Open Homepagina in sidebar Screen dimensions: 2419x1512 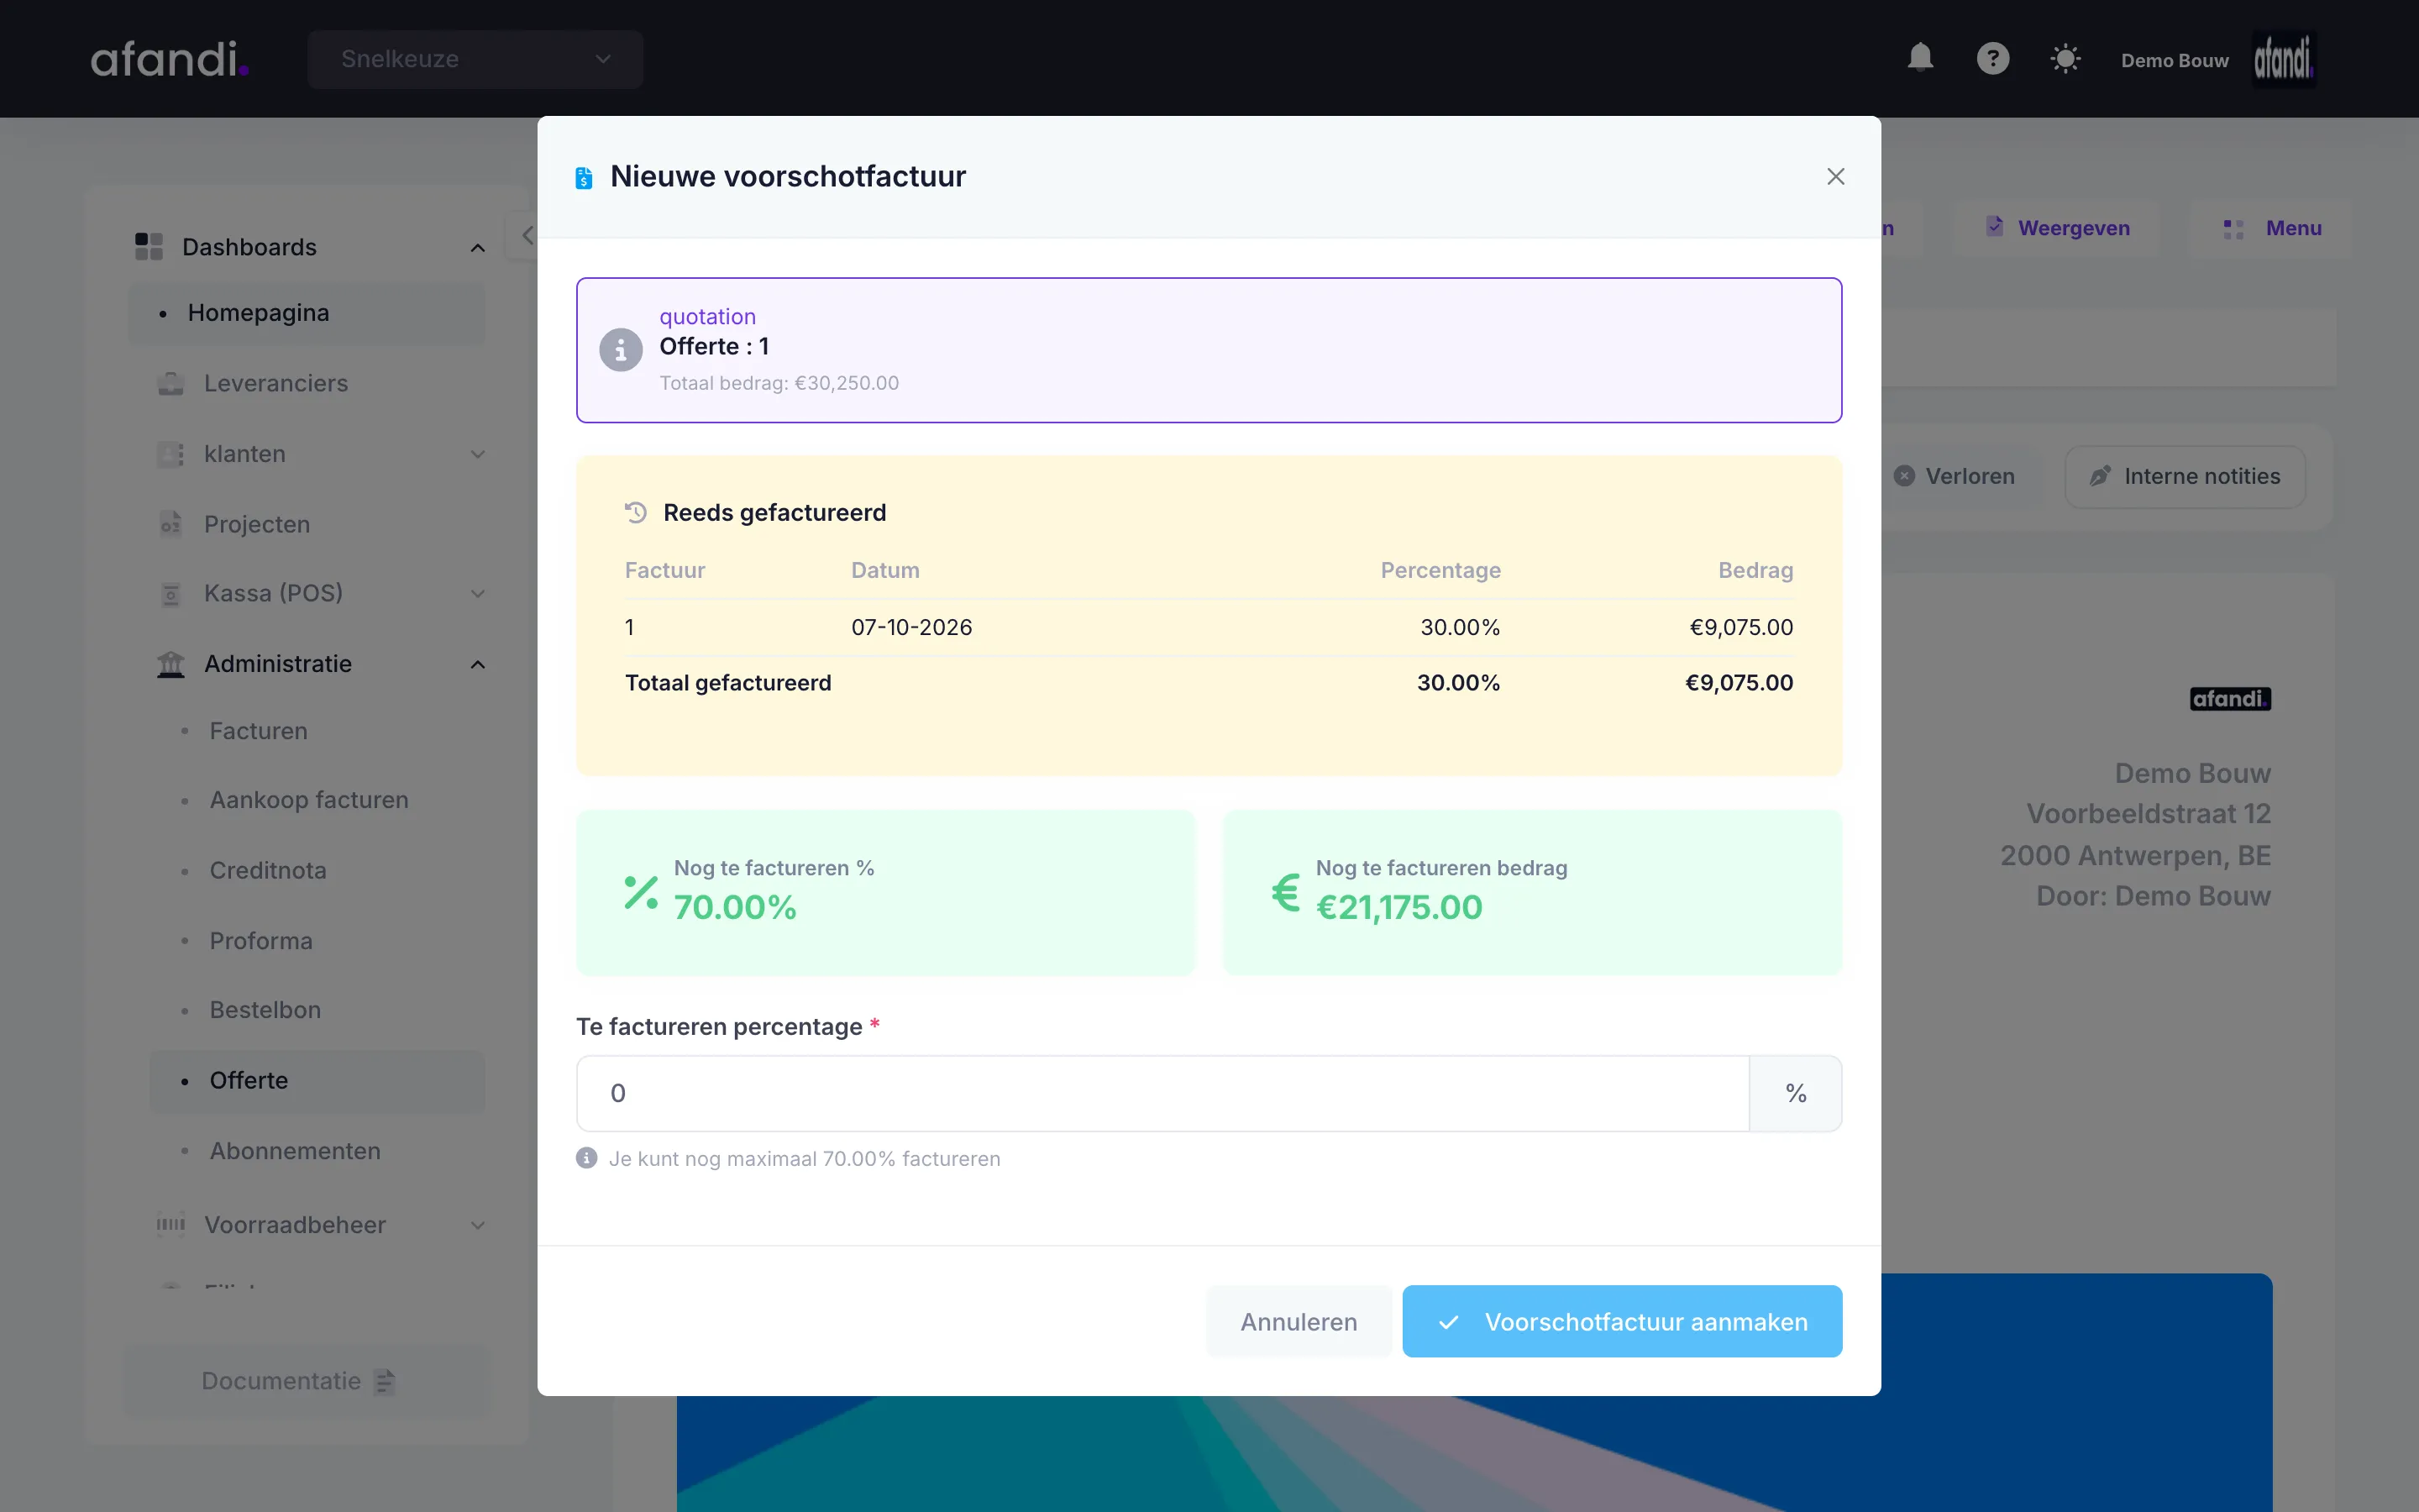coord(306,313)
